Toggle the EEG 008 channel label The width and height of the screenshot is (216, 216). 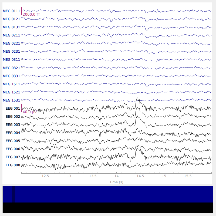13,165
